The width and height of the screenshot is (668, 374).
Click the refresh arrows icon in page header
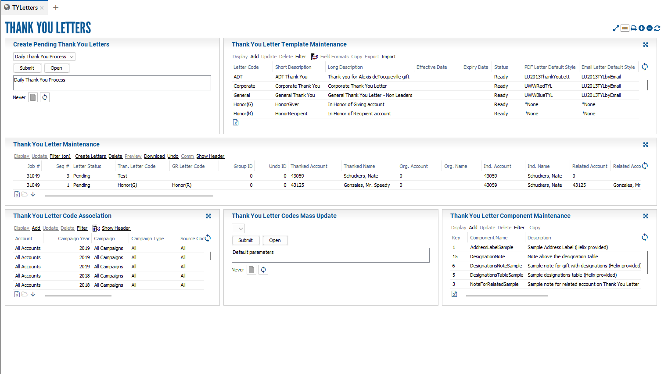(x=657, y=28)
